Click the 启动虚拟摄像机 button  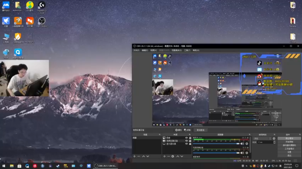tap(289, 145)
